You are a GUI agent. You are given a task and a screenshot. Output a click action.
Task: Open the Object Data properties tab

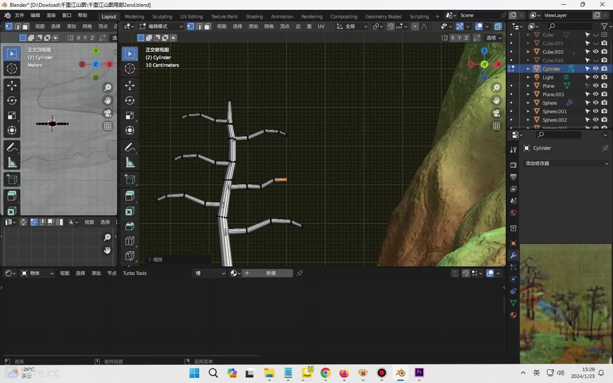(x=513, y=303)
